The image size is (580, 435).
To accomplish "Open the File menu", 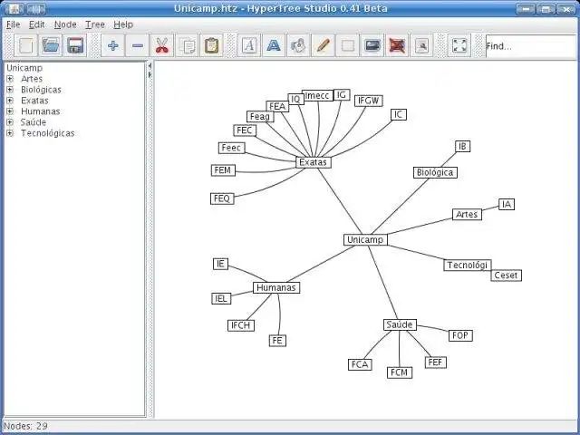I will (14, 24).
